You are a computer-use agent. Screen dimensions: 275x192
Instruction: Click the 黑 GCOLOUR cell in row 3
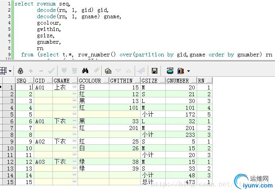(93, 101)
